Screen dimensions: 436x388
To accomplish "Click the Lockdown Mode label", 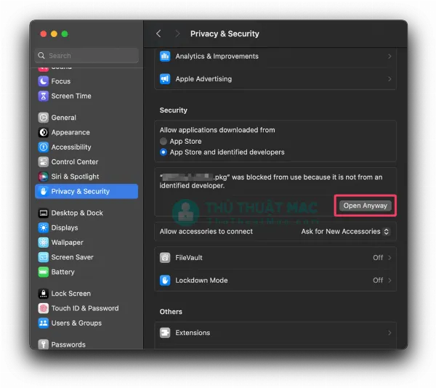I will click(x=201, y=280).
